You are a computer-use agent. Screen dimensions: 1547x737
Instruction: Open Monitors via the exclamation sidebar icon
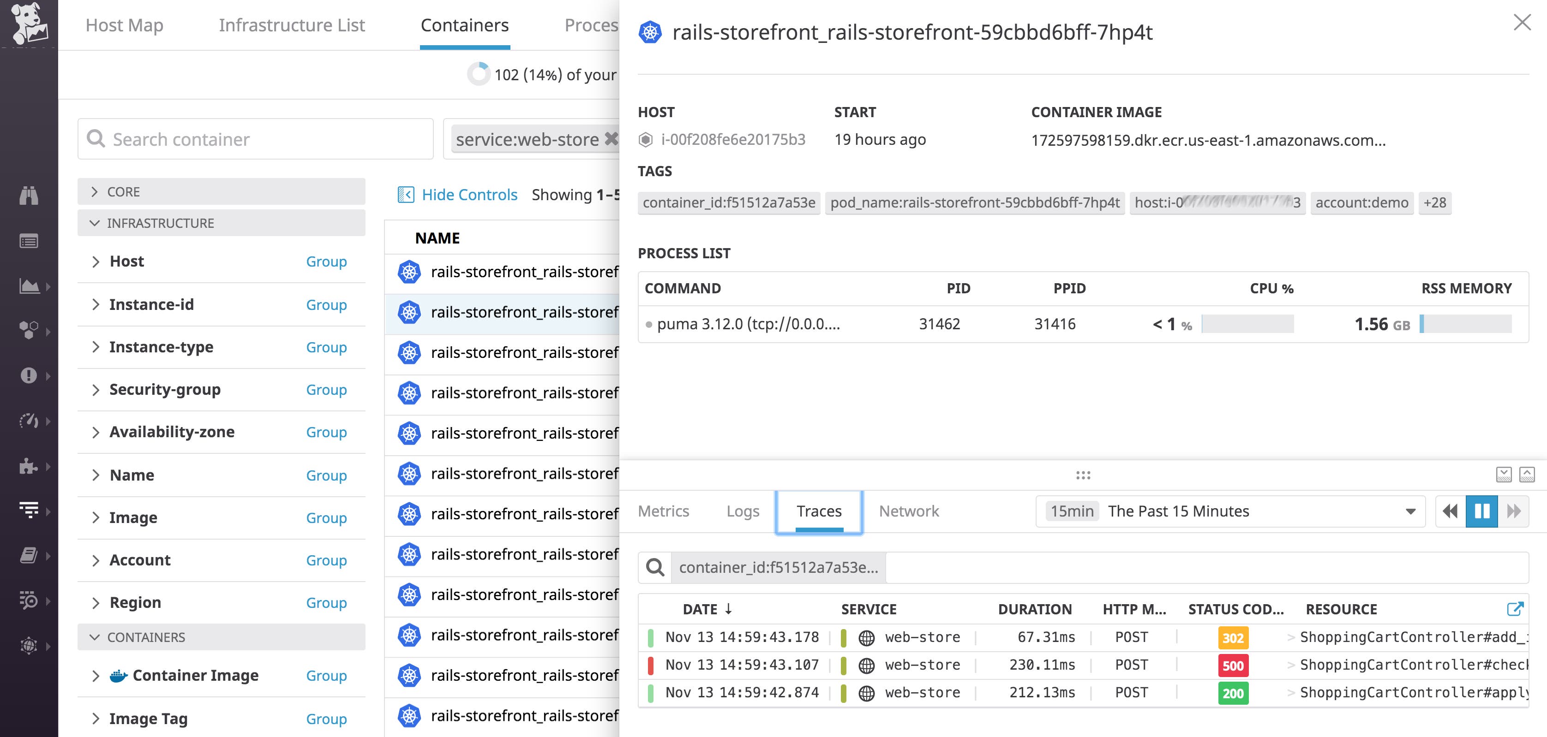tap(28, 376)
